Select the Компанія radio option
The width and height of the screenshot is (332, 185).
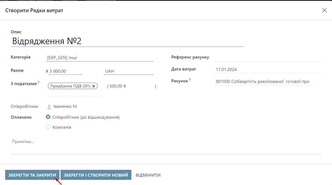pyautogui.click(x=48, y=127)
